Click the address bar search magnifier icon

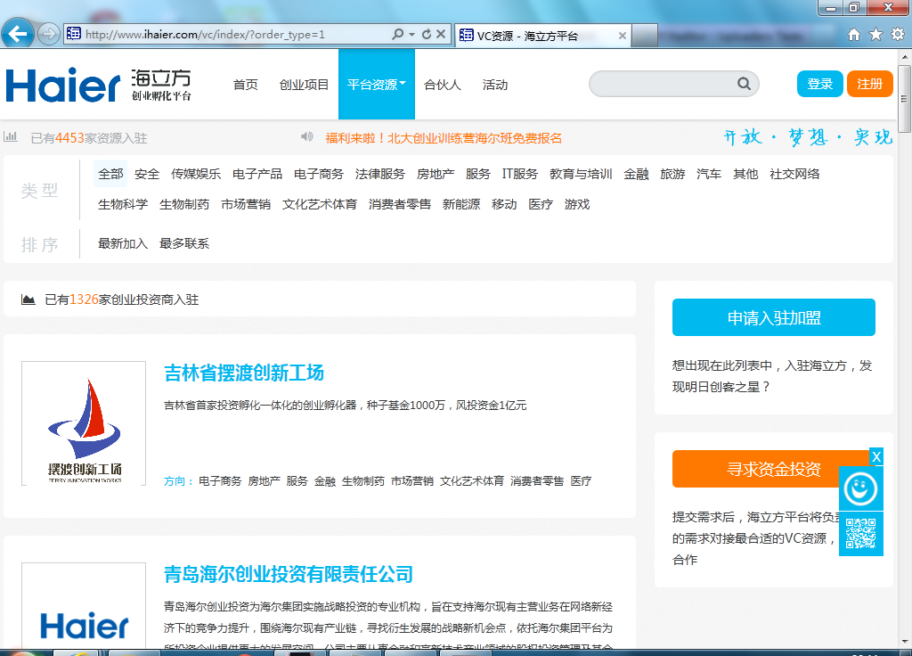coord(398,35)
